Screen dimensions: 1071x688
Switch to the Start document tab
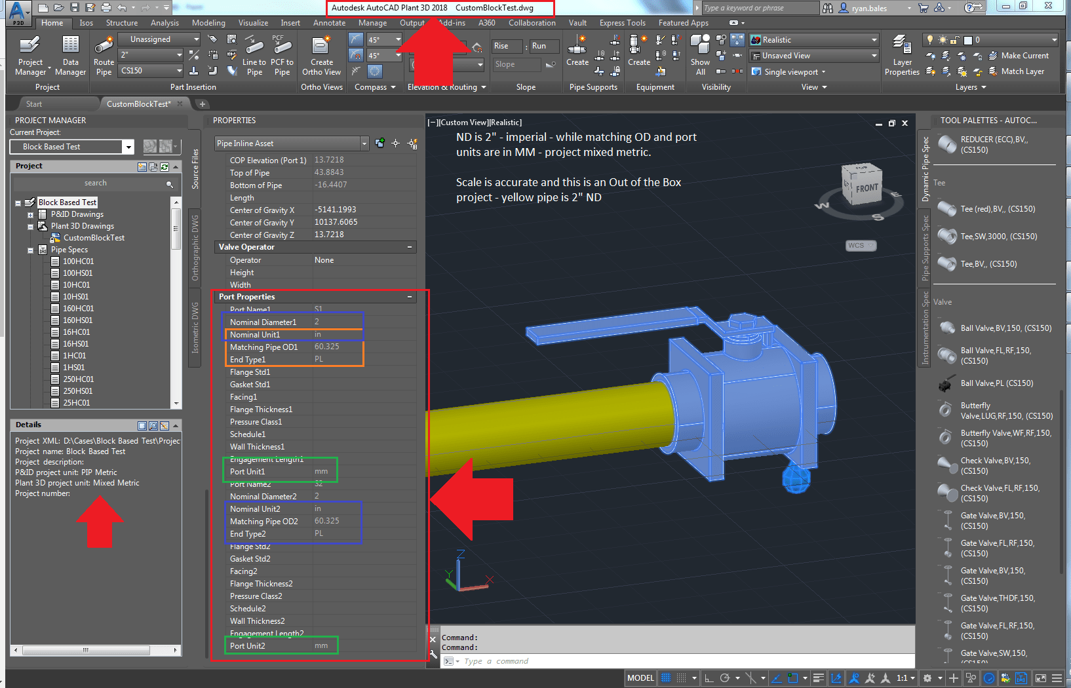coord(34,104)
